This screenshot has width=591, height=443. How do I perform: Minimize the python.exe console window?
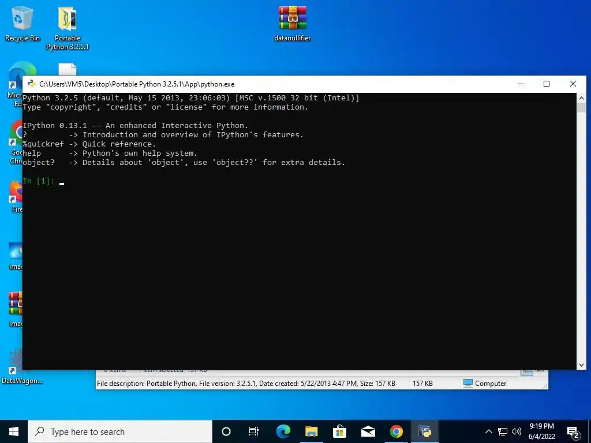pyautogui.click(x=521, y=84)
